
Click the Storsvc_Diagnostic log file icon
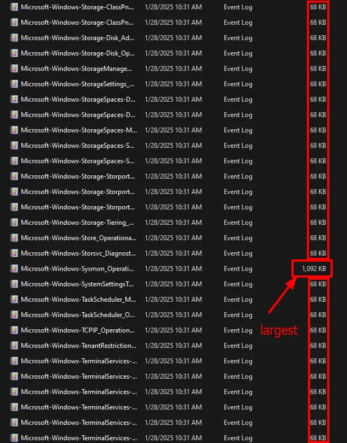click(x=15, y=253)
